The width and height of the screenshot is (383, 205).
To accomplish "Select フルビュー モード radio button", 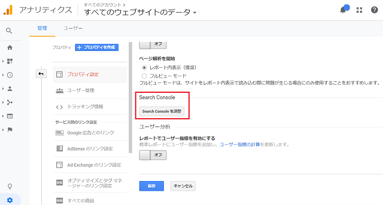I will 144,76.
